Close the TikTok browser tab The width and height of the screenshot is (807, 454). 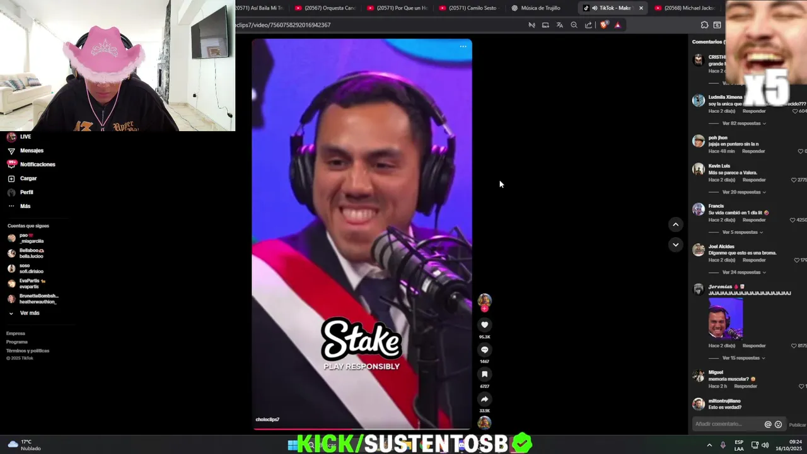[x=641, y=8]
